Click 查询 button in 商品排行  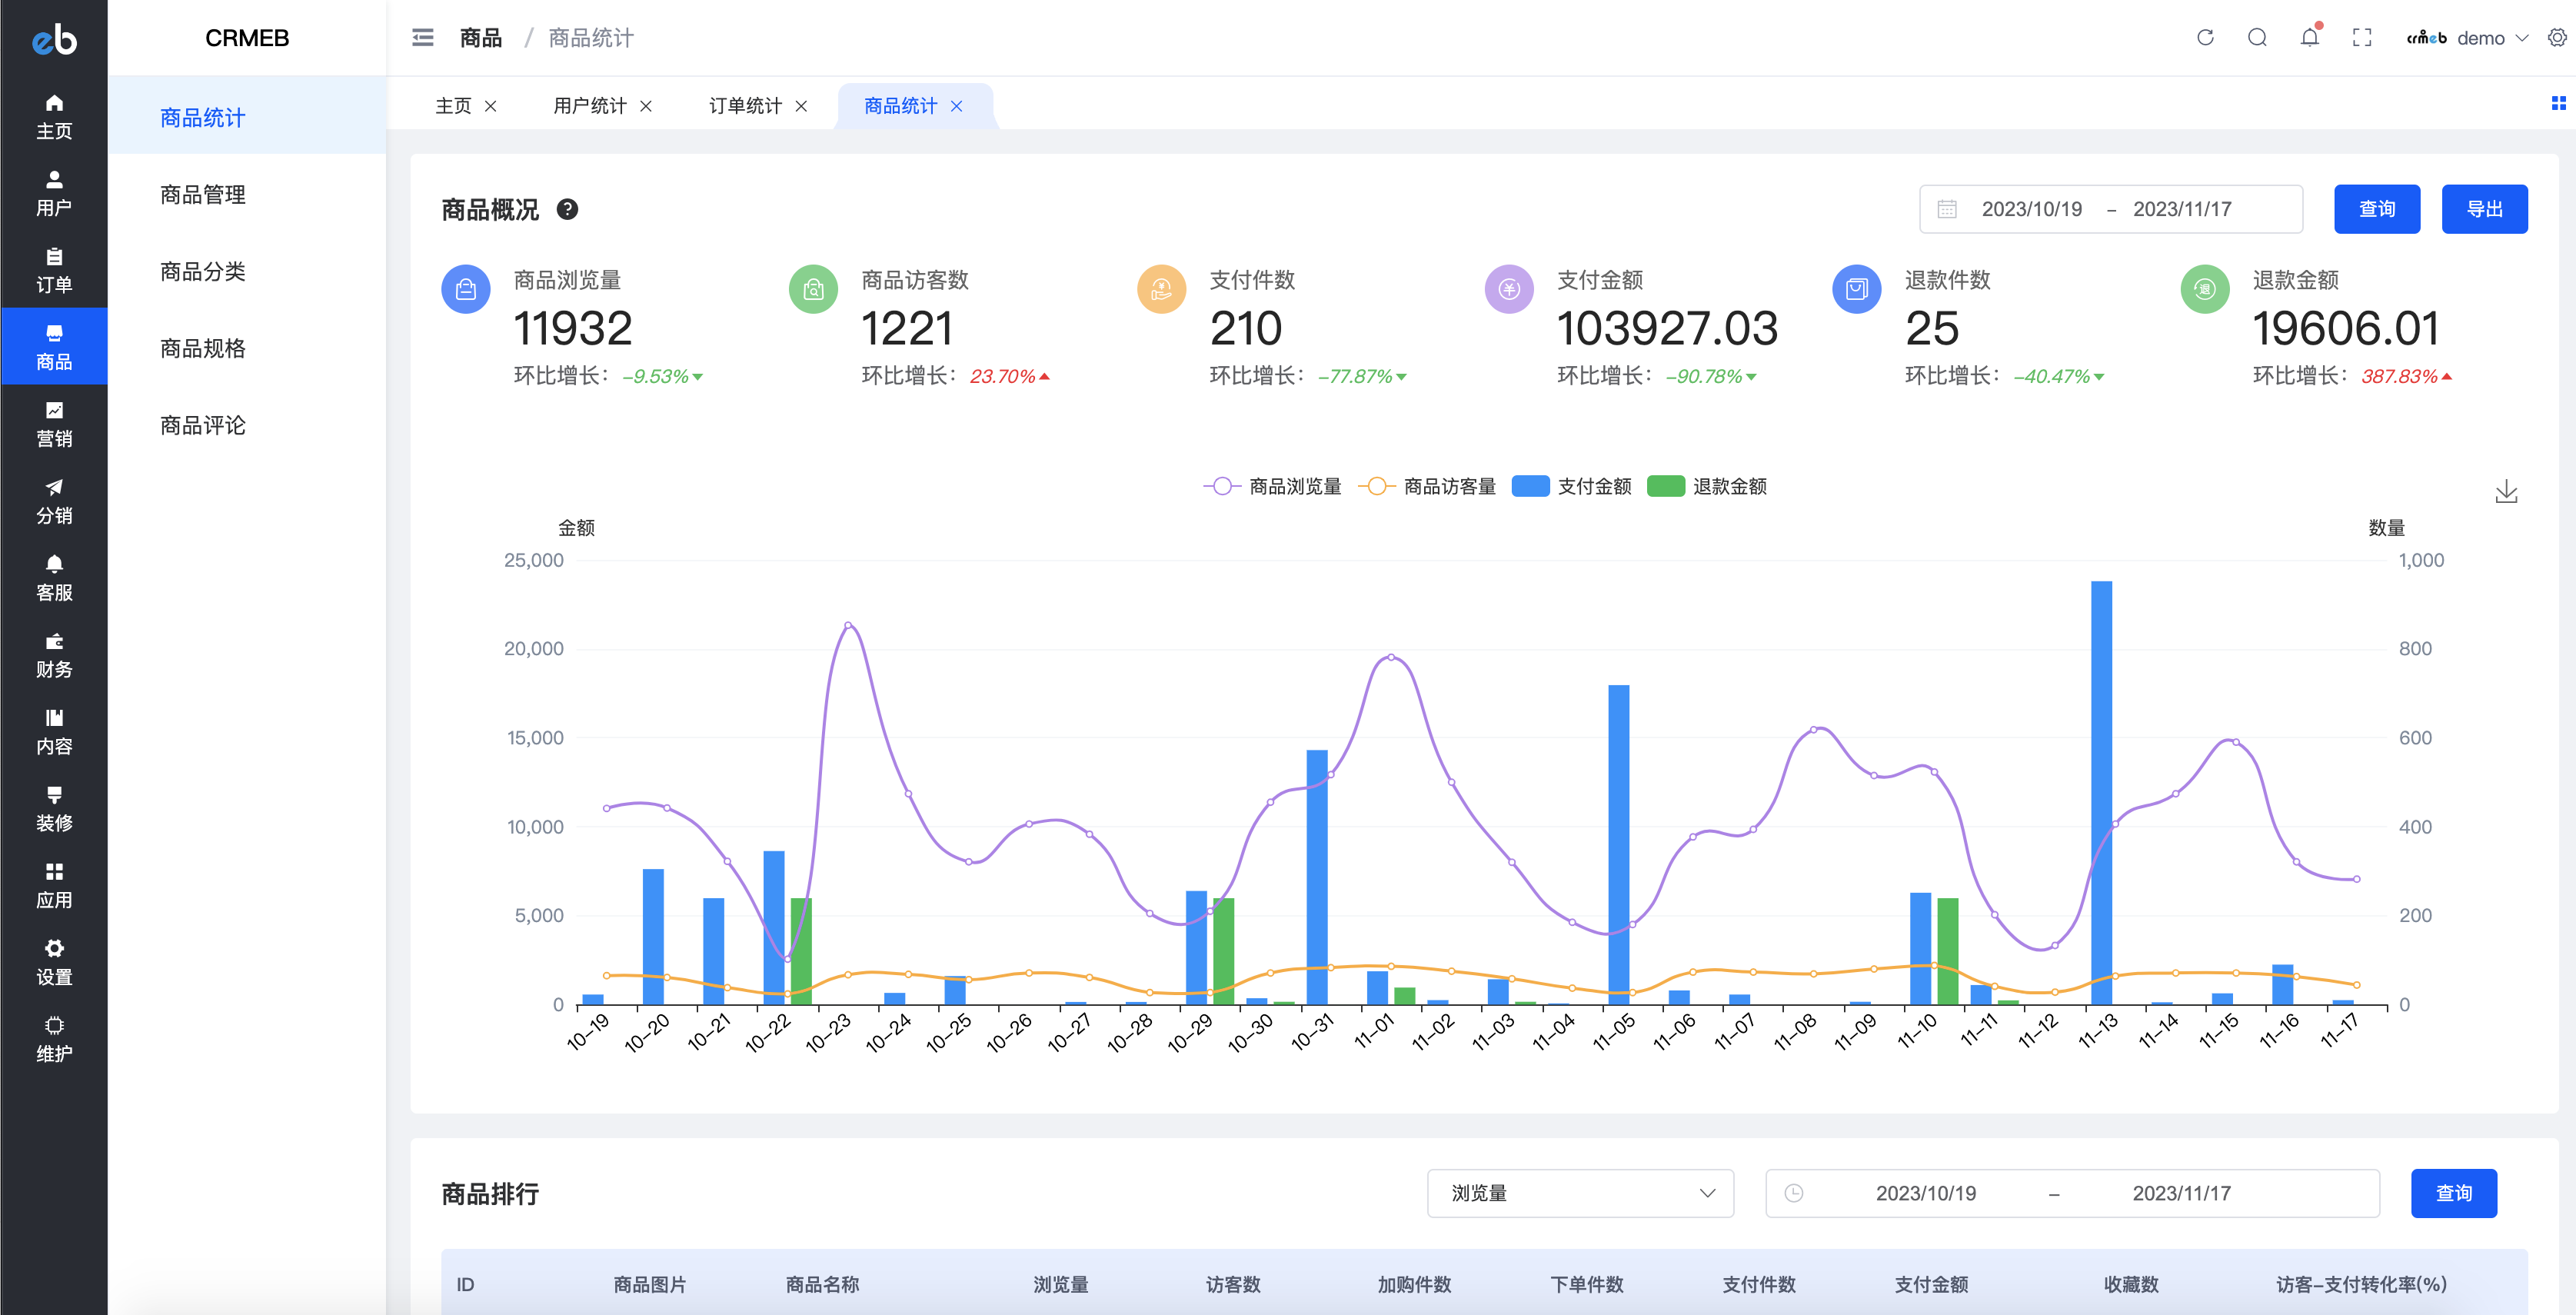pyautogui.click(x=2453, y=1193)
